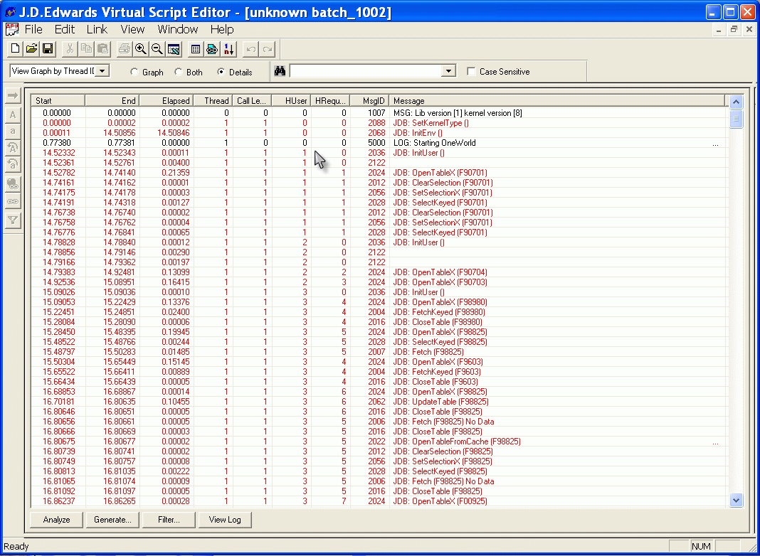Screen dimensions: 760x556
Task: Select the 'JDB: OpenTableX (F90704)' row
Action: (379, 272)
